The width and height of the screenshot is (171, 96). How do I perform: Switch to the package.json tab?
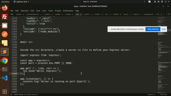tap(149, 14)
